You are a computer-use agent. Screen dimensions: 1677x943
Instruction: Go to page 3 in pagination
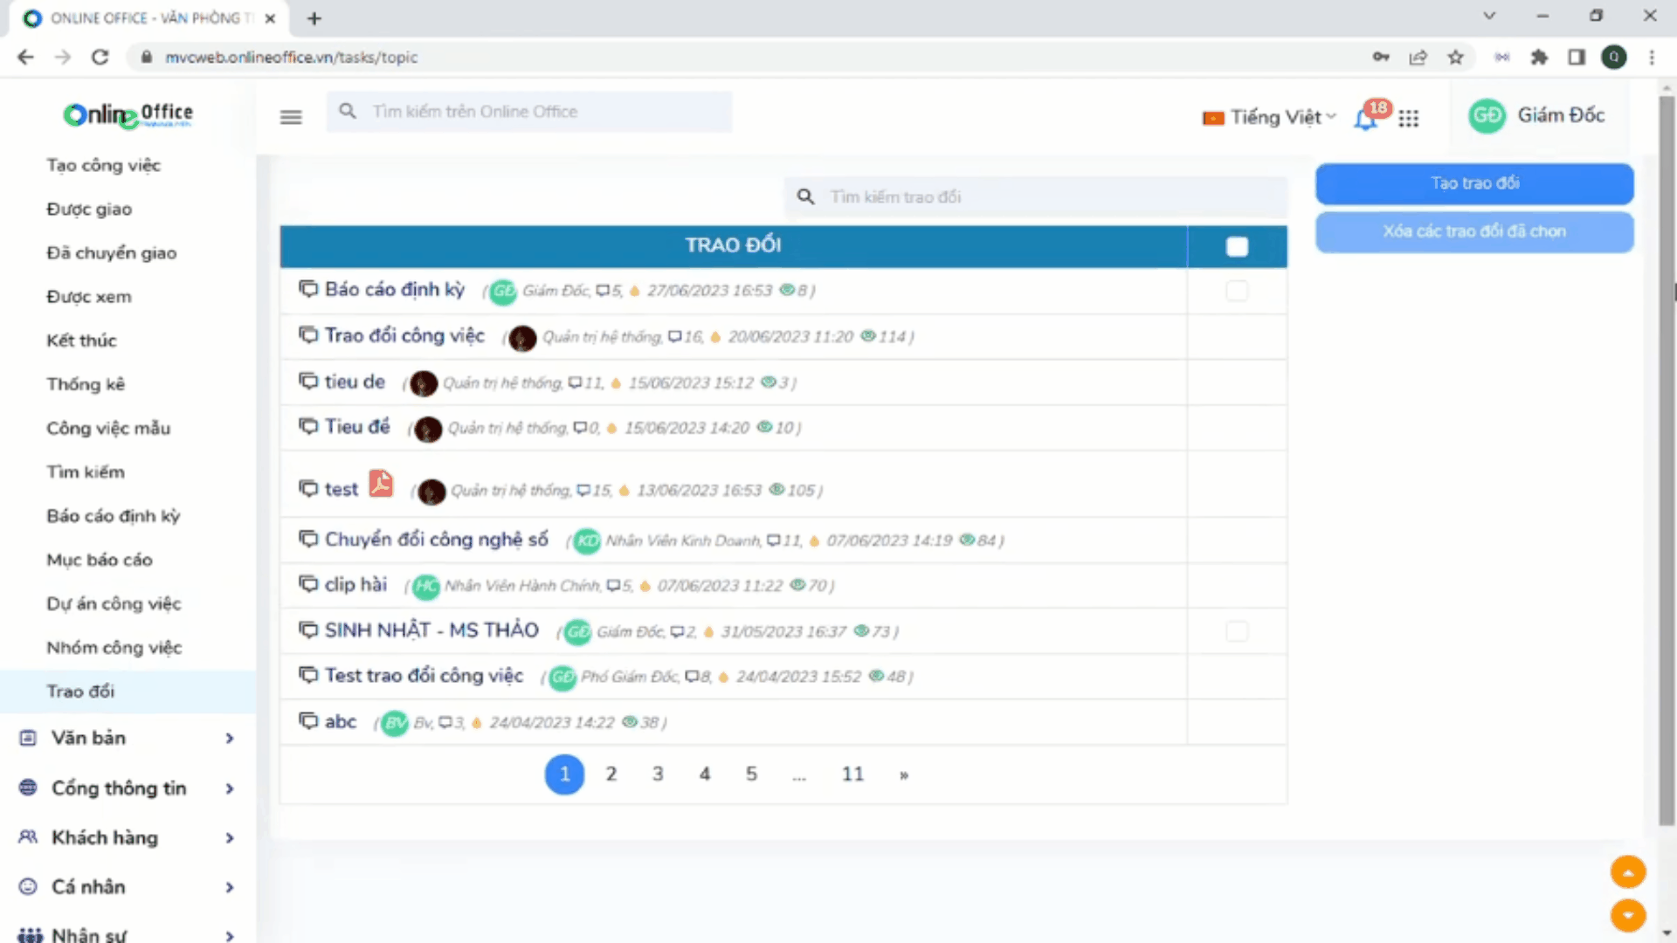pos(658,774)
